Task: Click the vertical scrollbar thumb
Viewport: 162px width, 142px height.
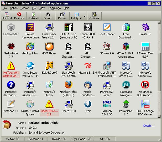Action: pyautogui.click(x=159, y=73)
